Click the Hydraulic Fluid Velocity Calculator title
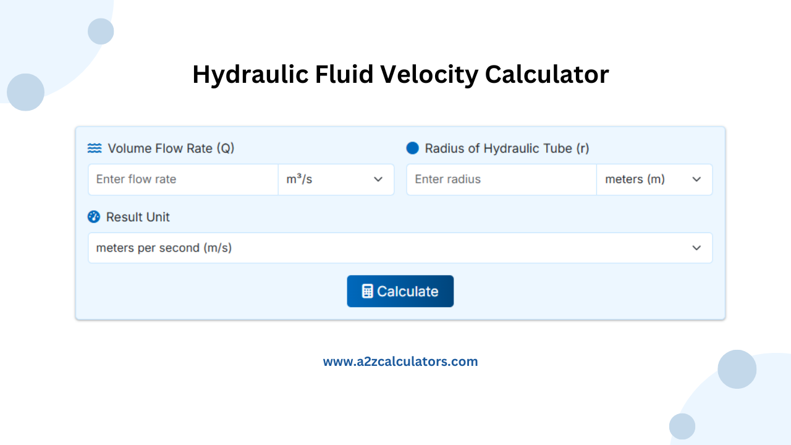The image size is (791, 445). tap(400, 74)
